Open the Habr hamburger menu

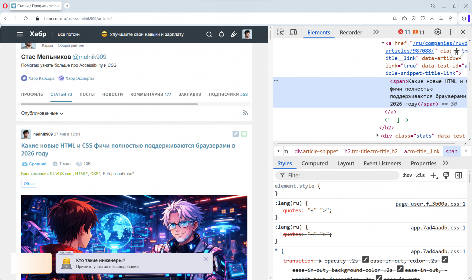pos(20,34)
